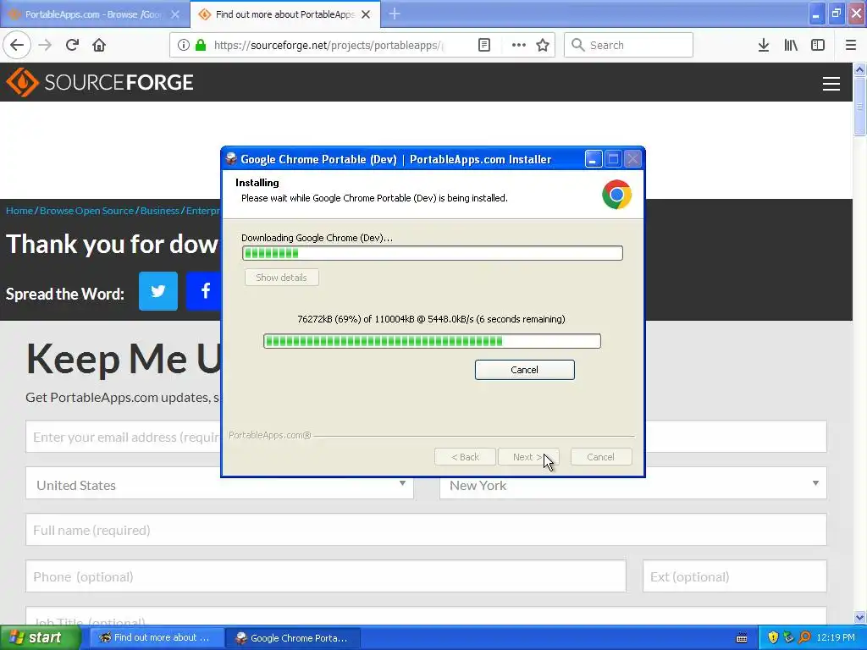Click the taskbar clock 12:19 PM
This screenshot has width=867, height=650.
[x=836, y=637]
